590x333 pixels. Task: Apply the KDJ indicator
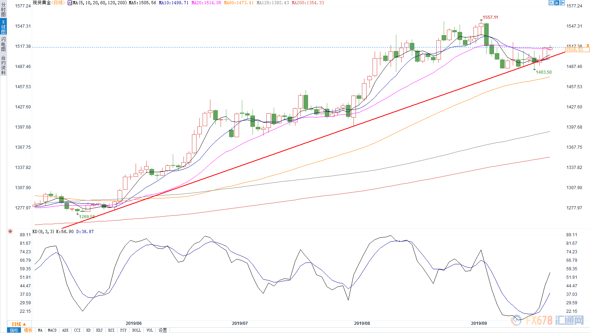(x=100, y=330)
